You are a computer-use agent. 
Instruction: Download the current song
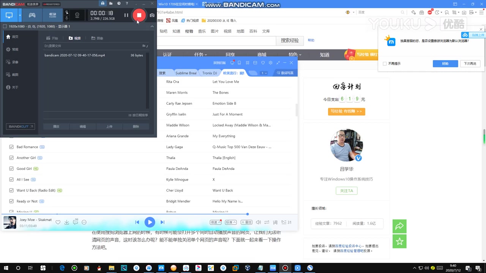[66, 222]
